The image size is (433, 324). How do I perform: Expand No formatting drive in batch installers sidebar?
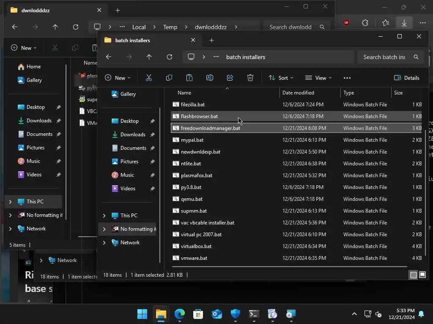click(104, 229)
